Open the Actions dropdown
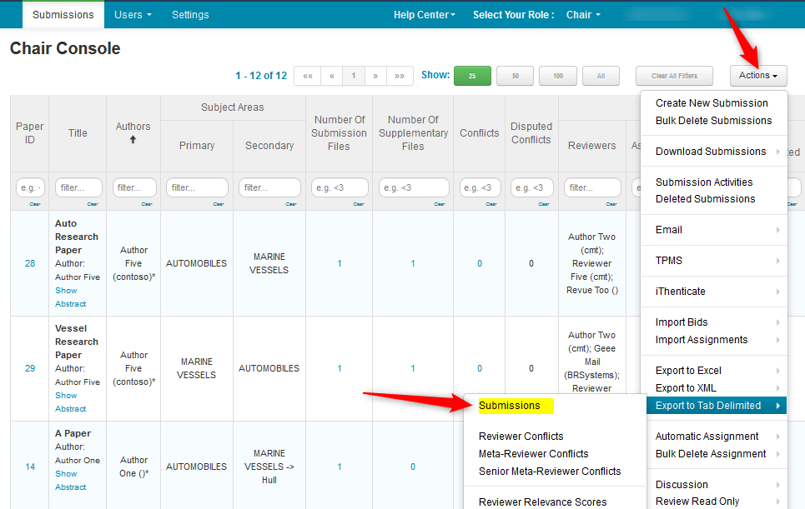This screenshot has height=509, width=805. (x=758, y=76)
